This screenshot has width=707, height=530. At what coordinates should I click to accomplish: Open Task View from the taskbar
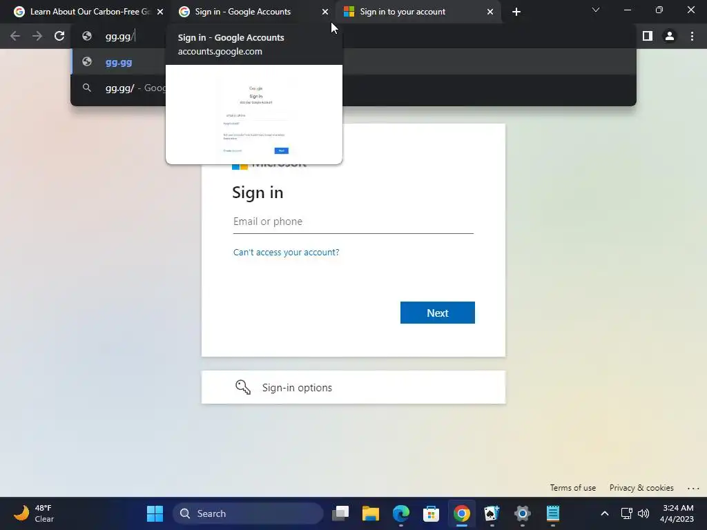point(340,513)
